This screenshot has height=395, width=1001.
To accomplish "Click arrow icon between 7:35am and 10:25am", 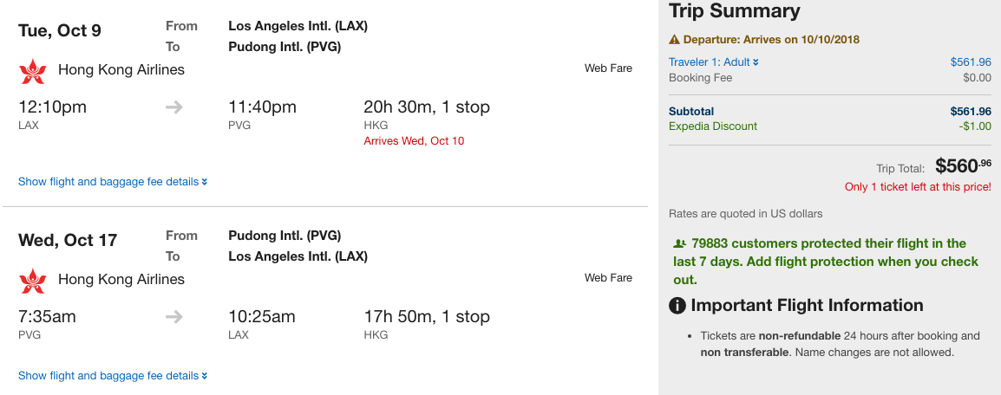I will [174, 317].
